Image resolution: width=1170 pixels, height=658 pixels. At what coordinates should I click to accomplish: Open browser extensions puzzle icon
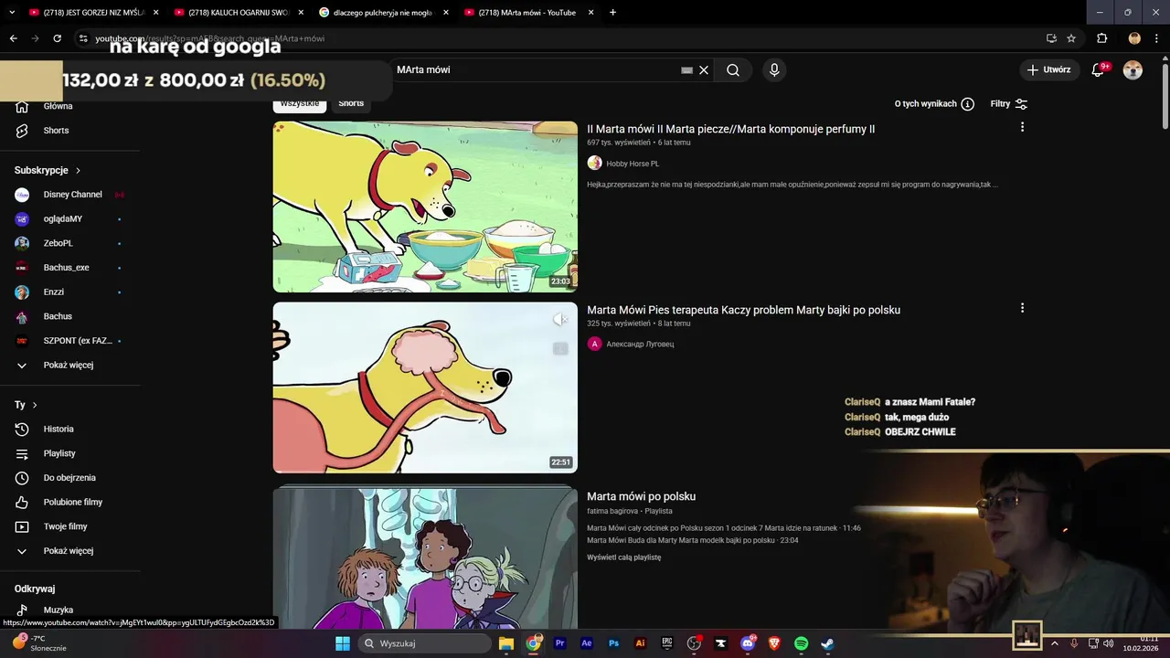tap(1101, 38)
